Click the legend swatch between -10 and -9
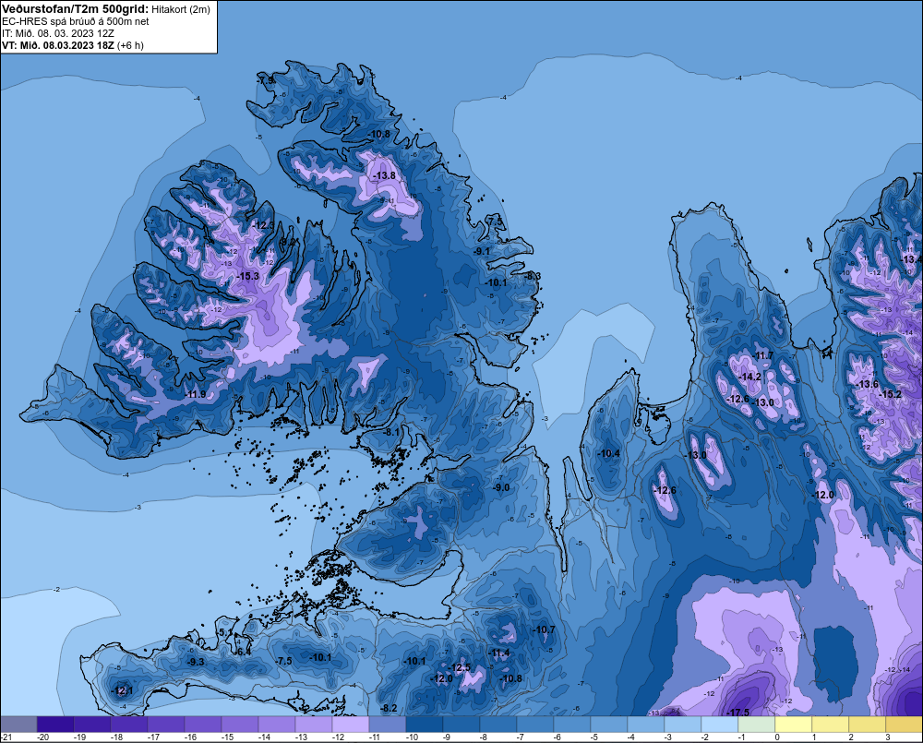 (425, 724)
